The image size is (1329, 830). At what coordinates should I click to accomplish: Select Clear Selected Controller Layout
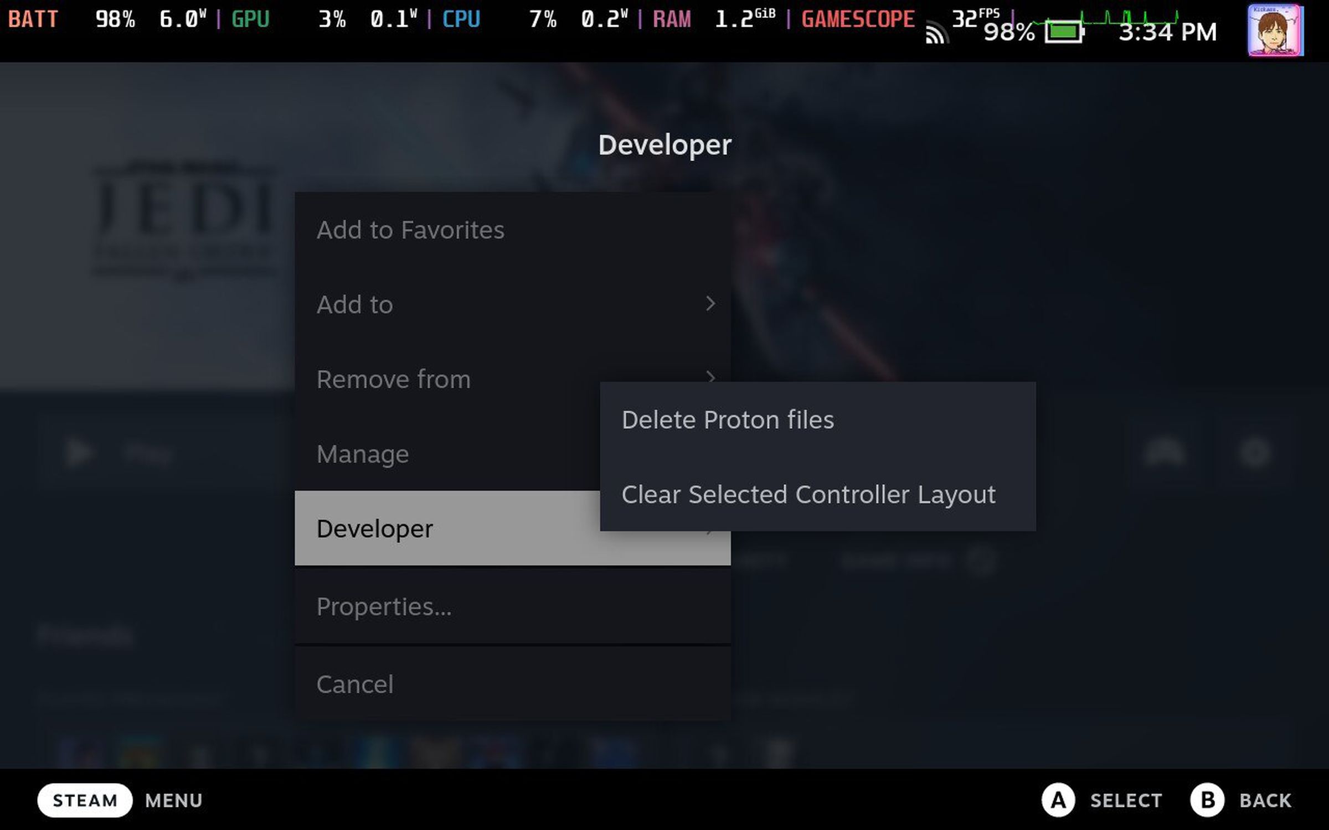pos(808,494)
